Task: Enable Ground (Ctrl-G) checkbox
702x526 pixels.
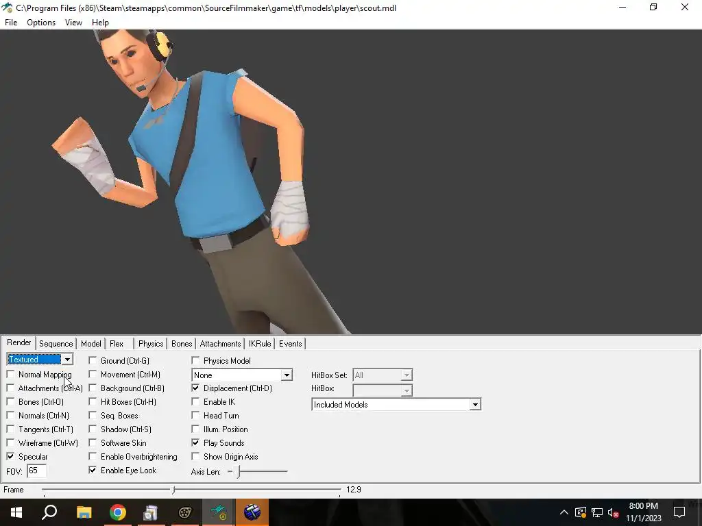Action: [93, 360]
